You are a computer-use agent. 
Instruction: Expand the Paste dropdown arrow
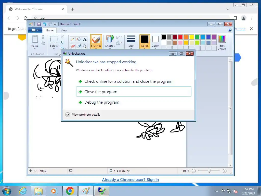point(35,49)
